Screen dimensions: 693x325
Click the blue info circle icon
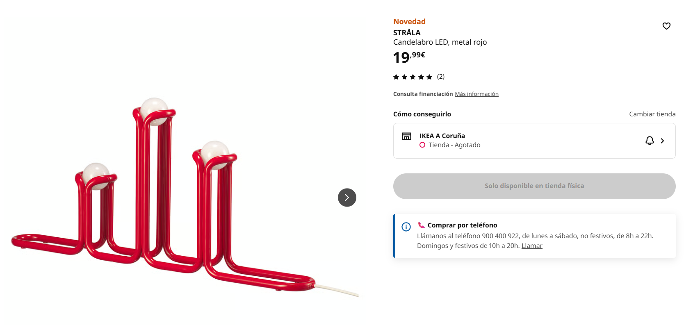(x=406, y=227)
